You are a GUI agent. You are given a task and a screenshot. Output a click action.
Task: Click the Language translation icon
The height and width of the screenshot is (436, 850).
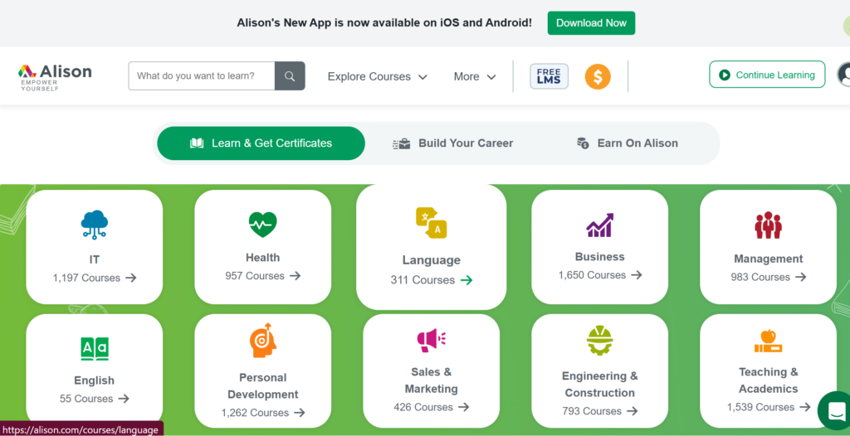(x=431, y=223)
